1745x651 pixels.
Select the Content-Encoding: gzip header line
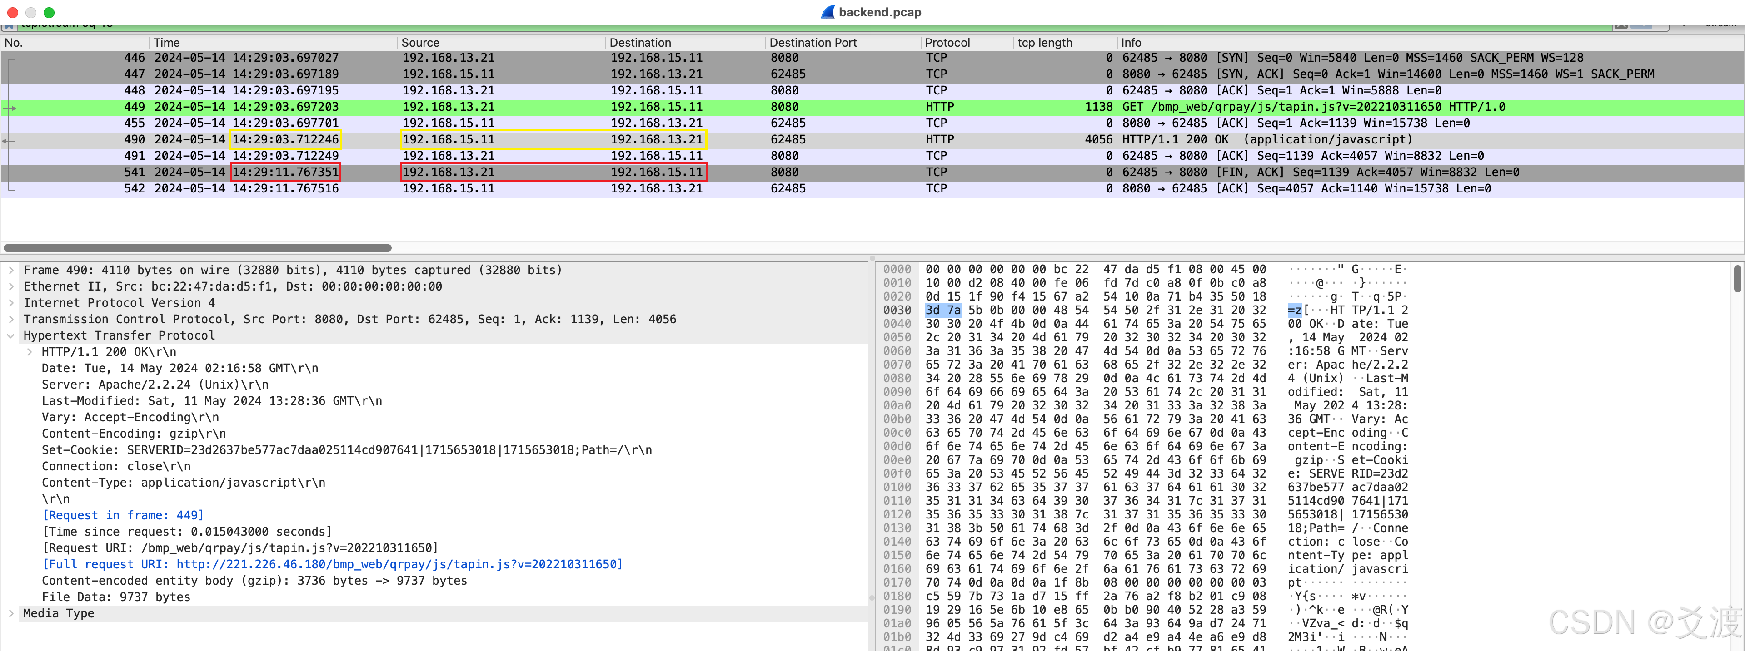[134, 434]
